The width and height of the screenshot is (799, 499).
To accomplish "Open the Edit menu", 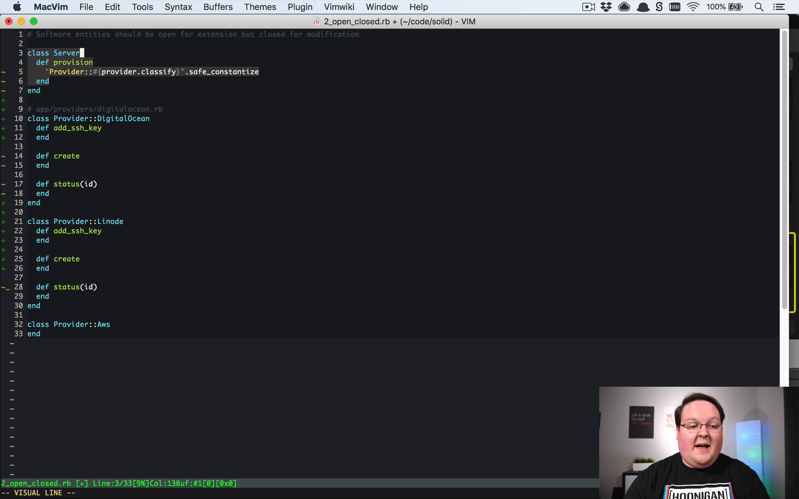I will [112, 7].
